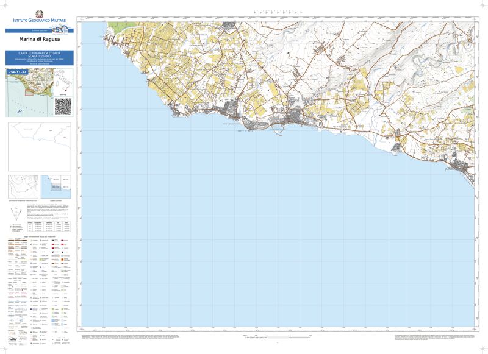Click the corner coordinates table
This screenshot has width=488, height=354.
49,226
